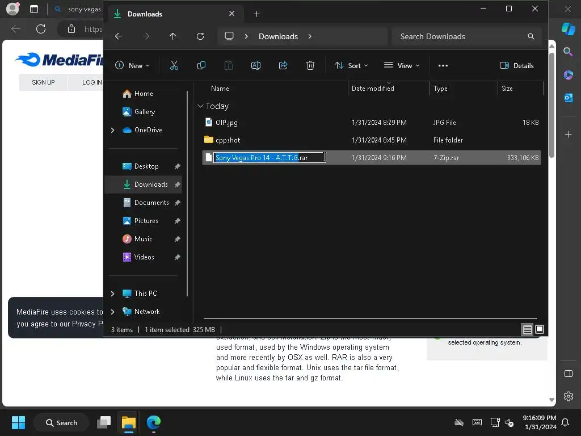This screenshot has height=436, width=581.
Task: Open Task View on taskbar
Action: click(104, 422)
